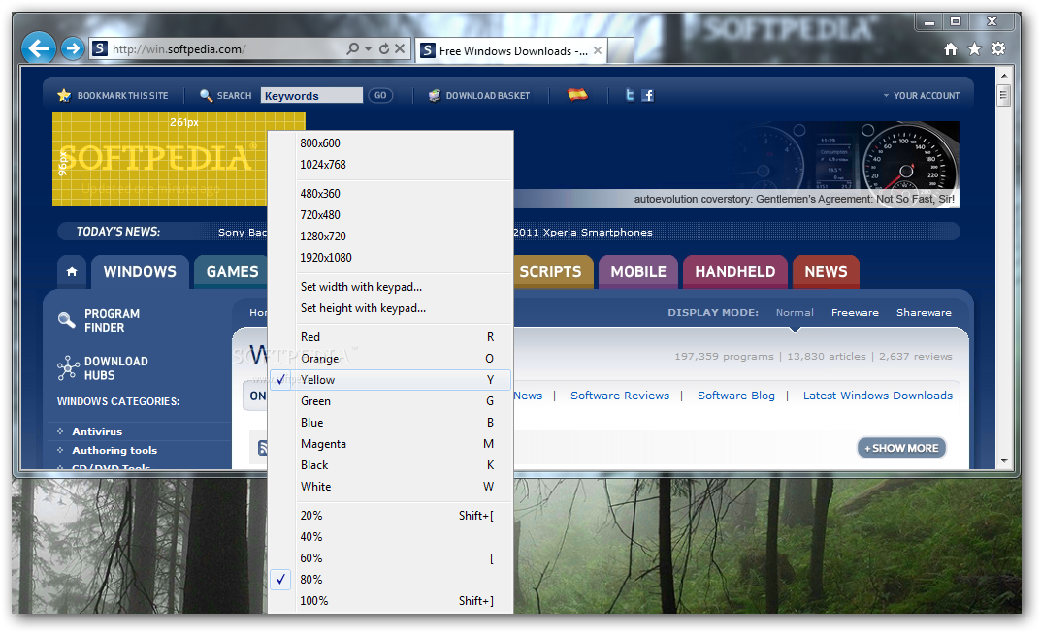Choose 1280x720 size in the menu

tap(390, 237)
